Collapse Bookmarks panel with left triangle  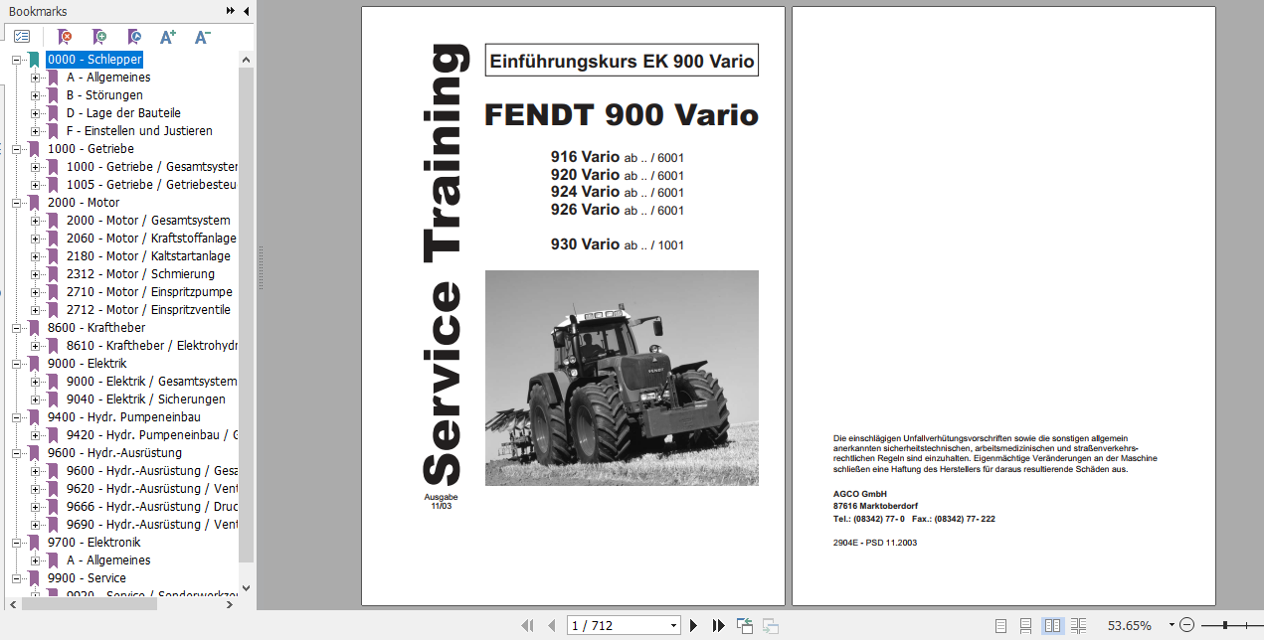point(246,11)
